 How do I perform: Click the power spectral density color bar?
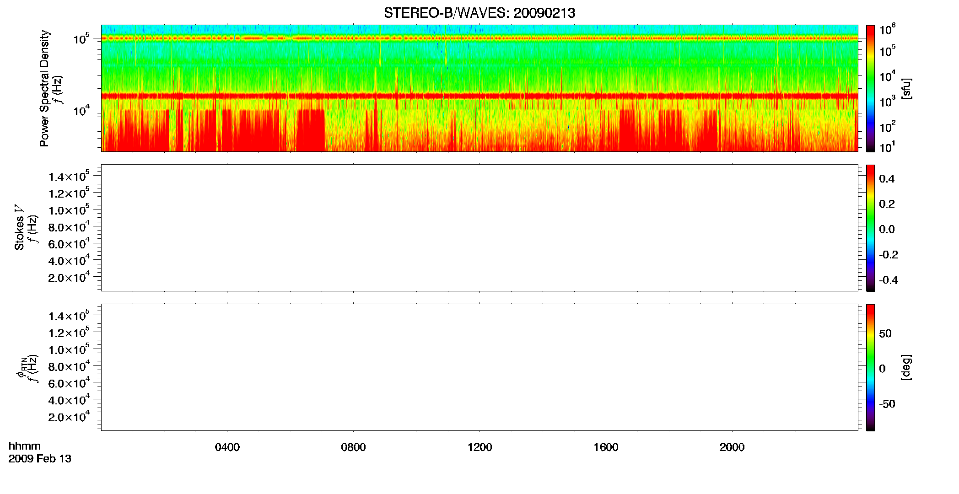point(871,88)
